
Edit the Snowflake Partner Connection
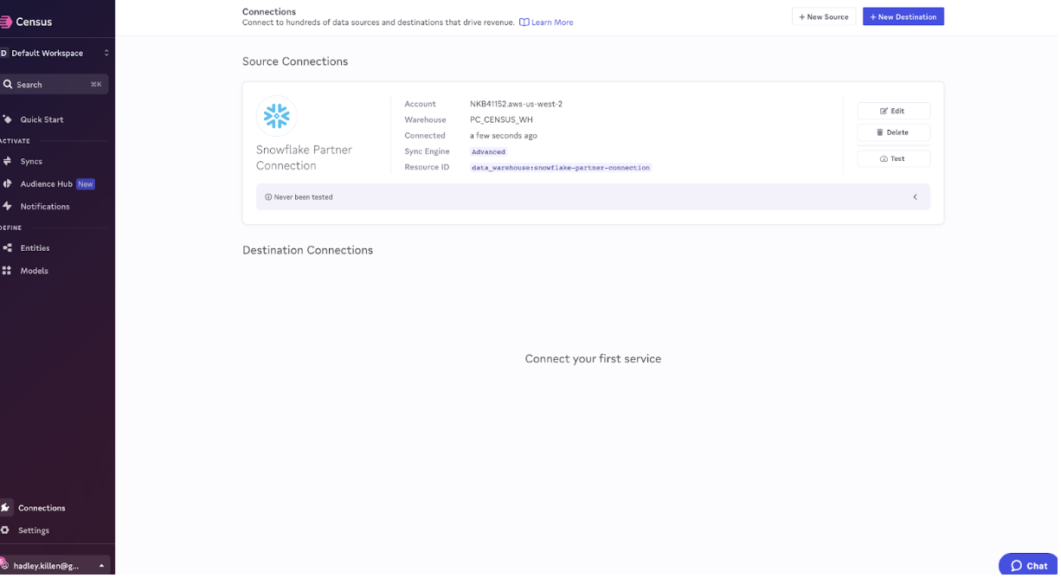tap(893, 111)
